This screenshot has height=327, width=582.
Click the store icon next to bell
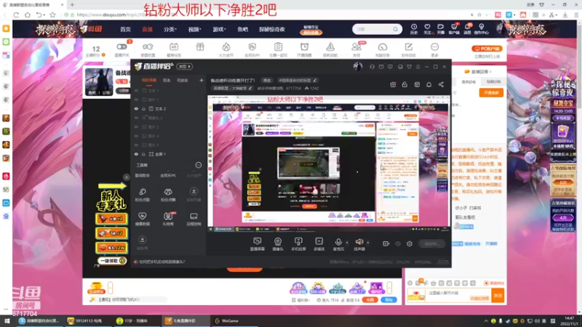[417, 84]
